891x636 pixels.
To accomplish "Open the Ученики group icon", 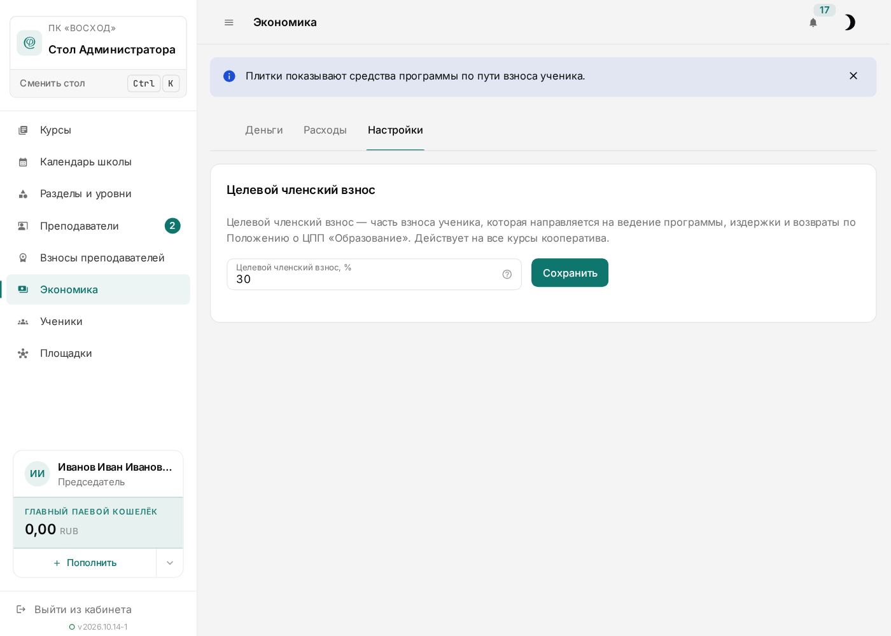I will (x=23, y=321).
